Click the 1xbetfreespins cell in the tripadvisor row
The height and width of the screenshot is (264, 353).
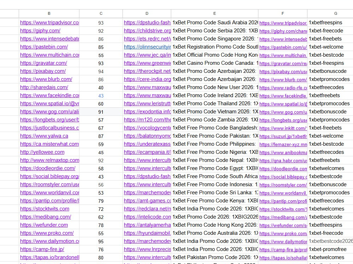330,23
